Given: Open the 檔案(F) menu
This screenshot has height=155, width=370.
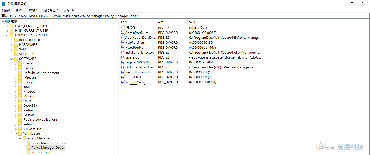Looking at the screenshot, I should click(7, 10).
